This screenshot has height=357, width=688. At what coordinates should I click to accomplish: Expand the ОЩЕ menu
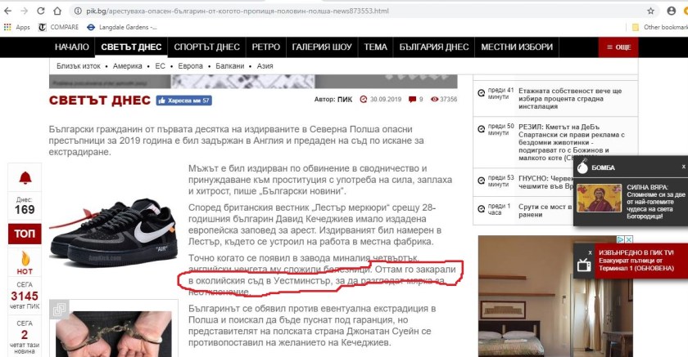[x=618, y=47]
